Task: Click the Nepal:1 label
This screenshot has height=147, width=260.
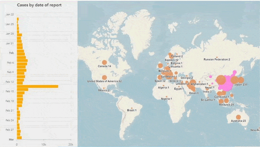Action: (x=210, y=88)
